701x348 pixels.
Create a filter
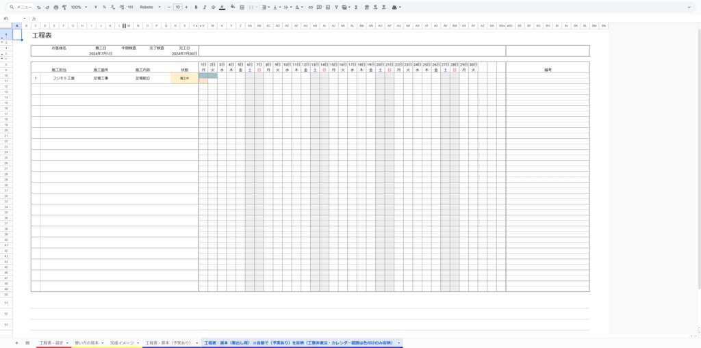[x=336, y=8]
